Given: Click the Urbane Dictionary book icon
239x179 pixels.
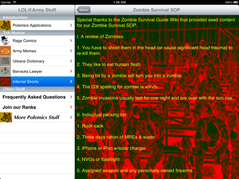Looking at the screenshot, I should point(5,61).
